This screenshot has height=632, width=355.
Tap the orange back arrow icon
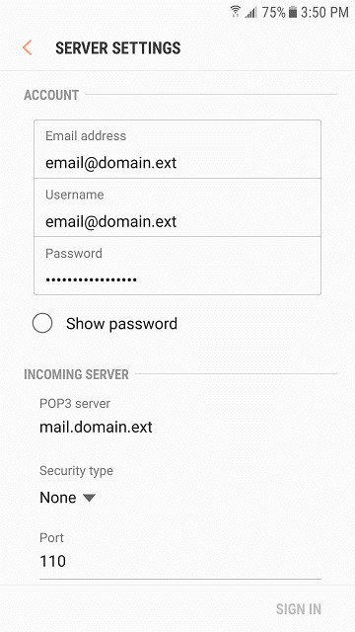27,47
